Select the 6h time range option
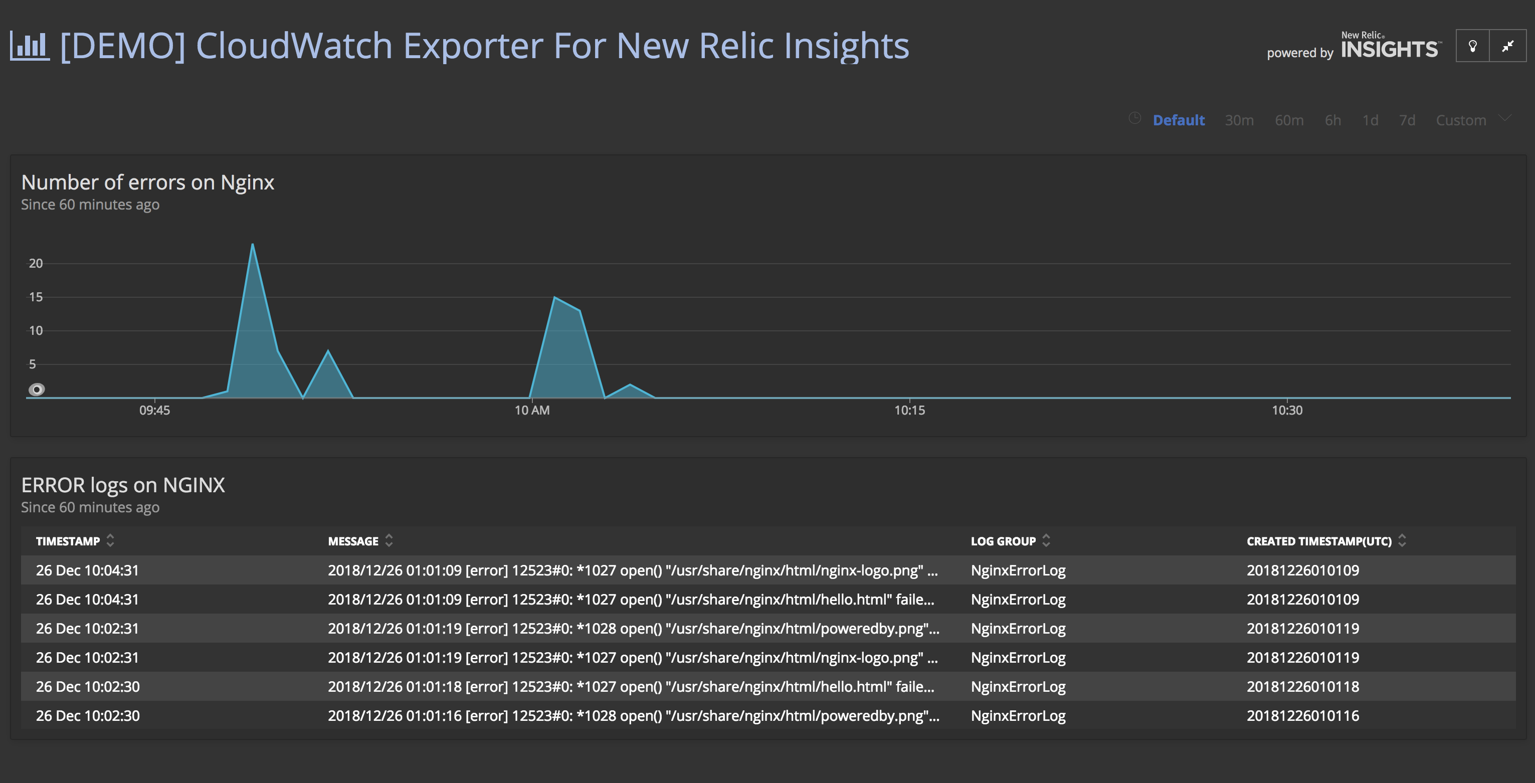This screenshot has width=1535, height=783. click(x=1332, y=120)
